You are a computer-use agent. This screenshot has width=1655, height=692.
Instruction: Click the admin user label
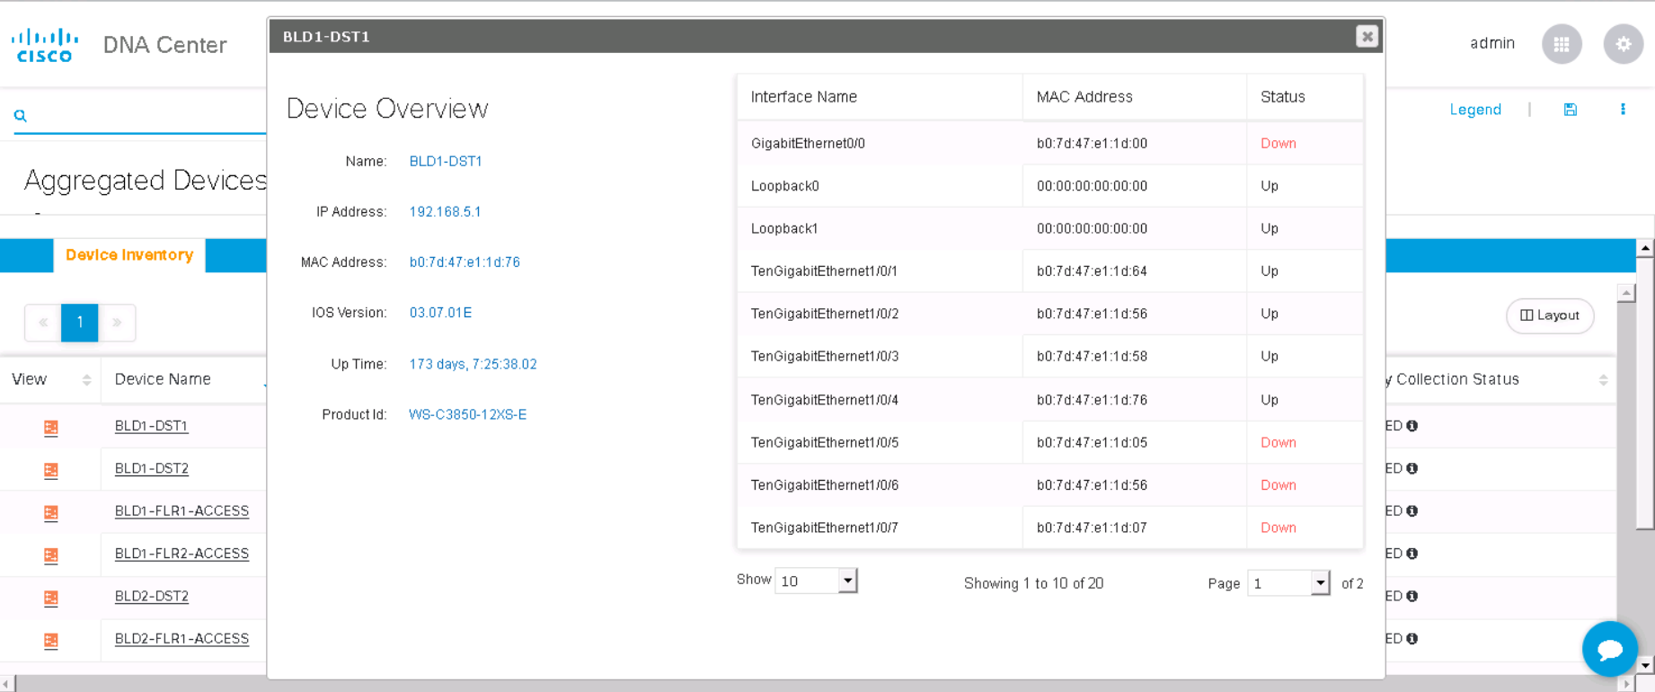tap(1492, 43)
